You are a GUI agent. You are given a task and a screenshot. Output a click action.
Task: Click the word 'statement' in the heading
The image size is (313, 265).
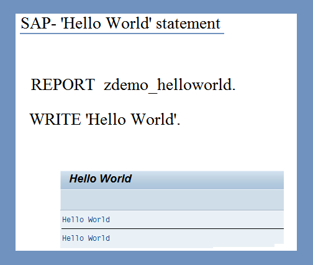pyautogui.click(x=188, y=24)
